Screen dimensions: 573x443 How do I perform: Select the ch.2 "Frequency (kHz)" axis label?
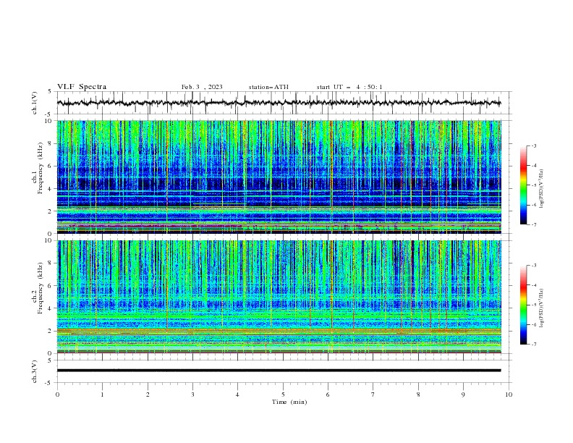pyautogui.click(x=41, y=288)
